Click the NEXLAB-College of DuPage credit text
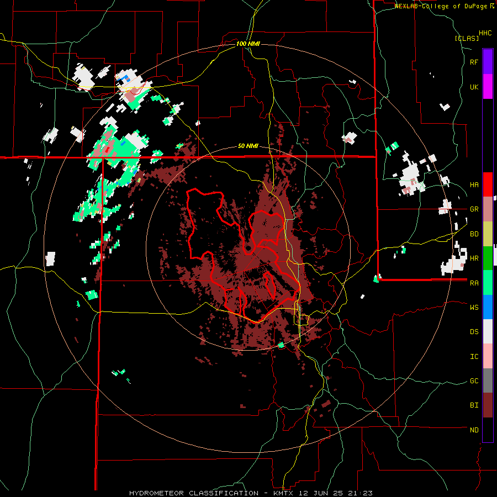Image resolution: width=497 pixels, height=497 pixels. 442,6
